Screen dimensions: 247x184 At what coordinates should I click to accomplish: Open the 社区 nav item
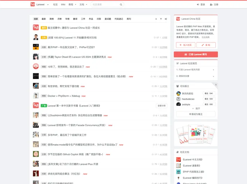[x=55, y=5]
